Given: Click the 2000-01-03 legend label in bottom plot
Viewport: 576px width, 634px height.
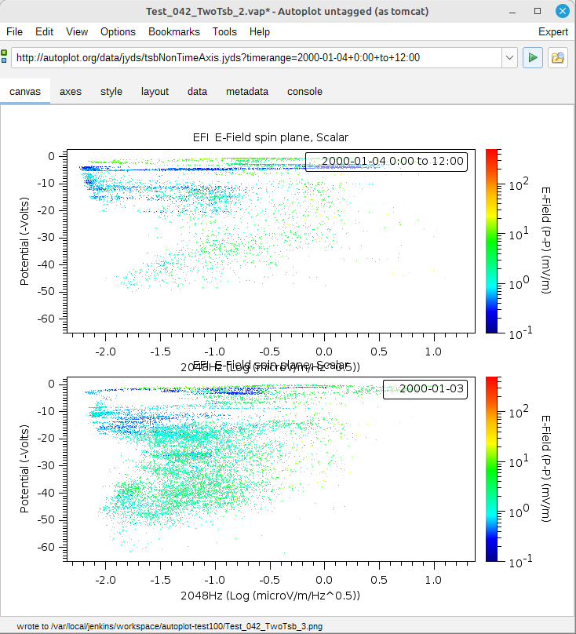Looking at the screenshot, I should point(425,388).
